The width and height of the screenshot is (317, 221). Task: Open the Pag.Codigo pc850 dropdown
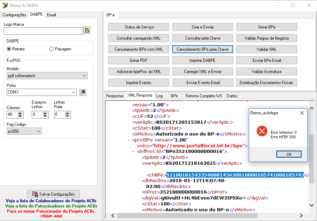click(39, 131)
